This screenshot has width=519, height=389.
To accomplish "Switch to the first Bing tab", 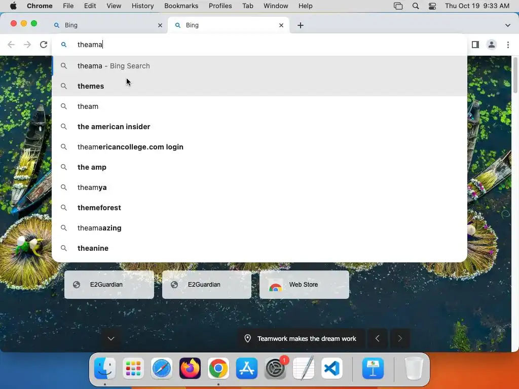I will 106,25.
